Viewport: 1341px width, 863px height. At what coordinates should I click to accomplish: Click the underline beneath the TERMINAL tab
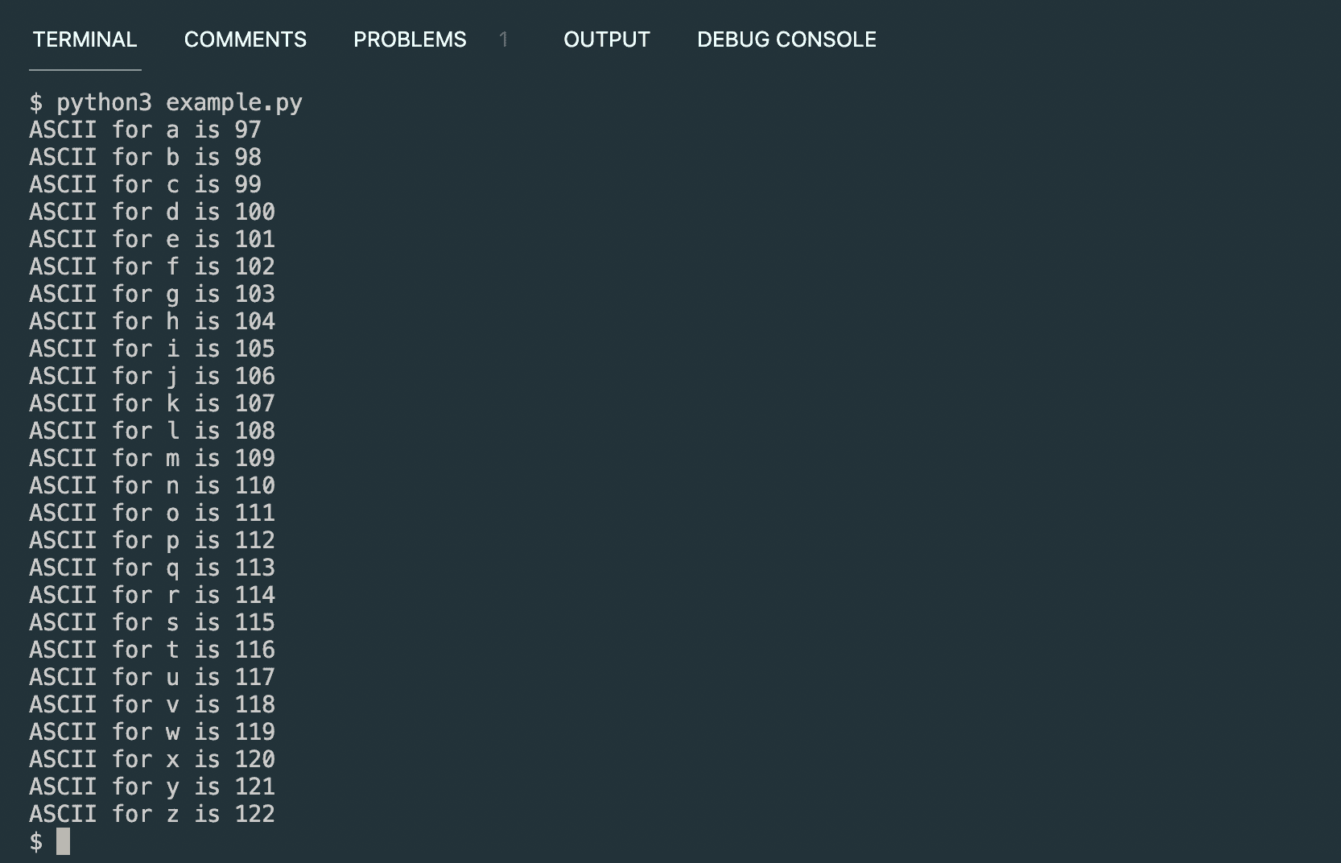[x=84, y=71]
